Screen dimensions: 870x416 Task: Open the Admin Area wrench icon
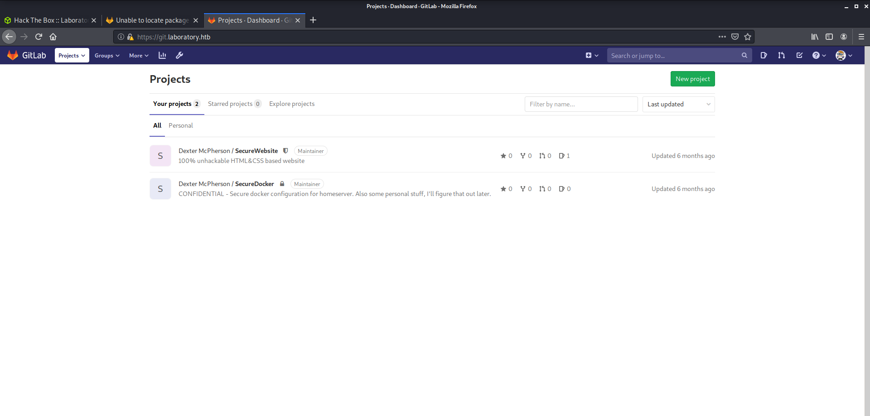point(179,55)
